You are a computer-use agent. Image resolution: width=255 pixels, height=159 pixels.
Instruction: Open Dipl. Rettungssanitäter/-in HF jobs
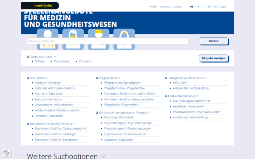click(192, 101)
